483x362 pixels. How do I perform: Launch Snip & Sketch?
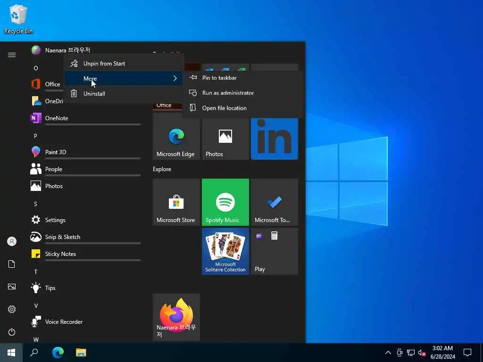tap(86, 237)
